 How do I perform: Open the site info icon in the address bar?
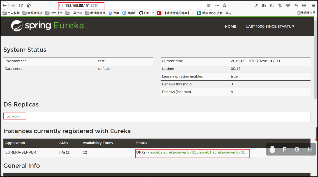coord(61,5)
